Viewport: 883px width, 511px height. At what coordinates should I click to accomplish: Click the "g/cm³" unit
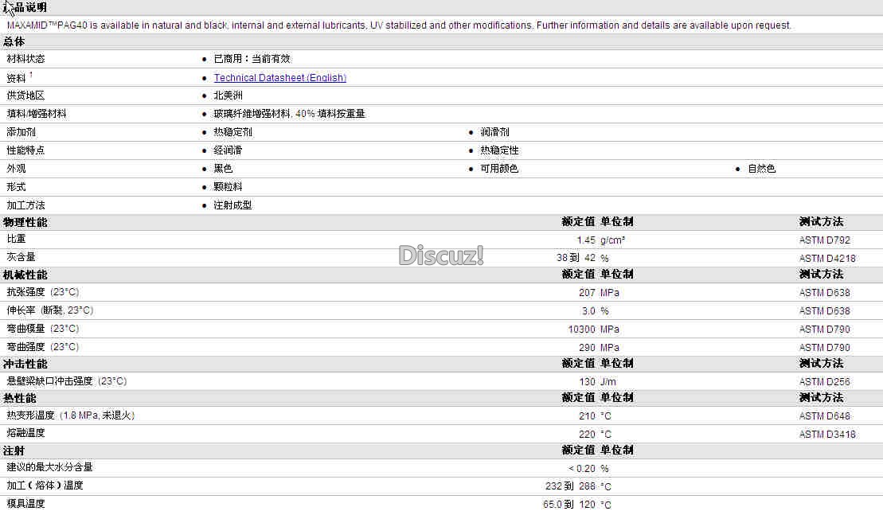click(613, 240)
